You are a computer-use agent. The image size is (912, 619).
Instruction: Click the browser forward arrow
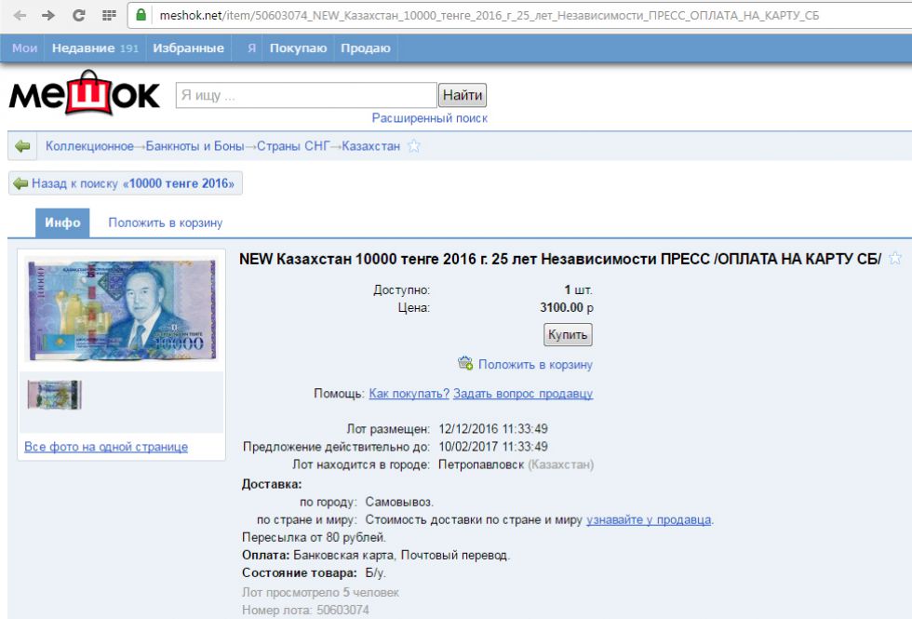click(48, 15)
